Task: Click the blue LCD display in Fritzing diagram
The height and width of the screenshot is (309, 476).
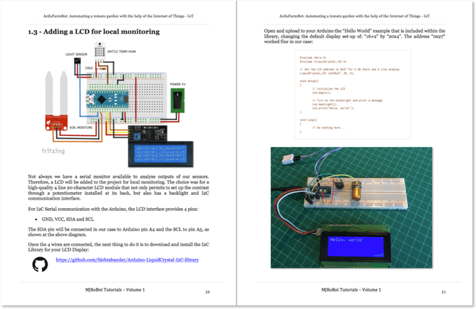Action: tap(160, 154)
